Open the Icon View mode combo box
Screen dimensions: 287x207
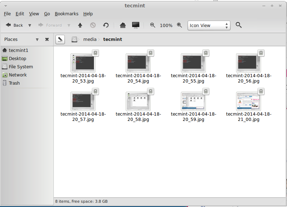(x=209, y=25)
